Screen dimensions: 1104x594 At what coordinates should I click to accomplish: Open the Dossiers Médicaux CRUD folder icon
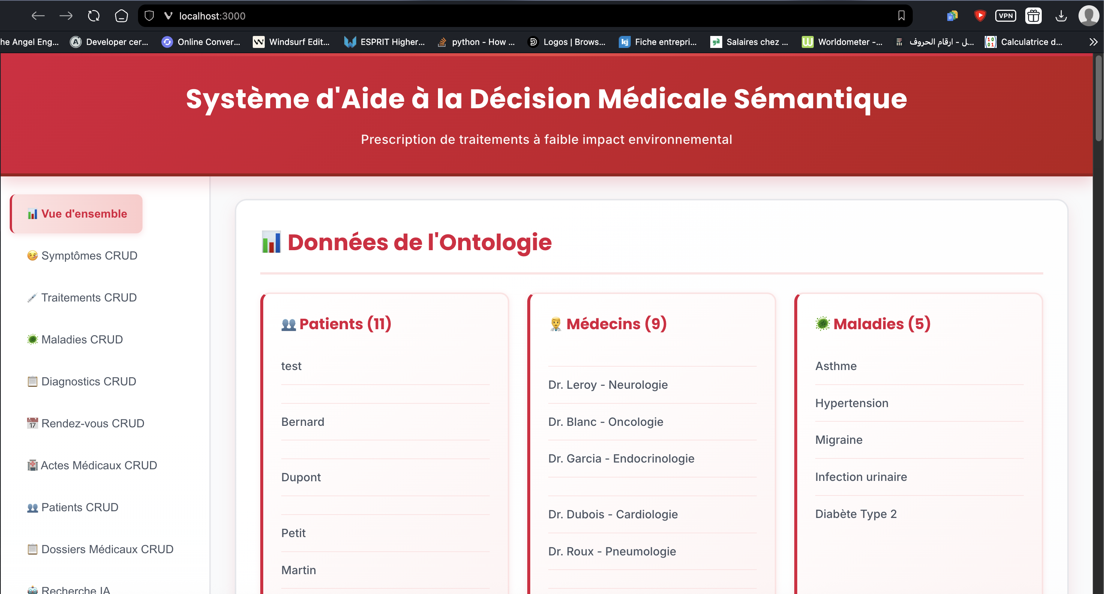[32, 549]
